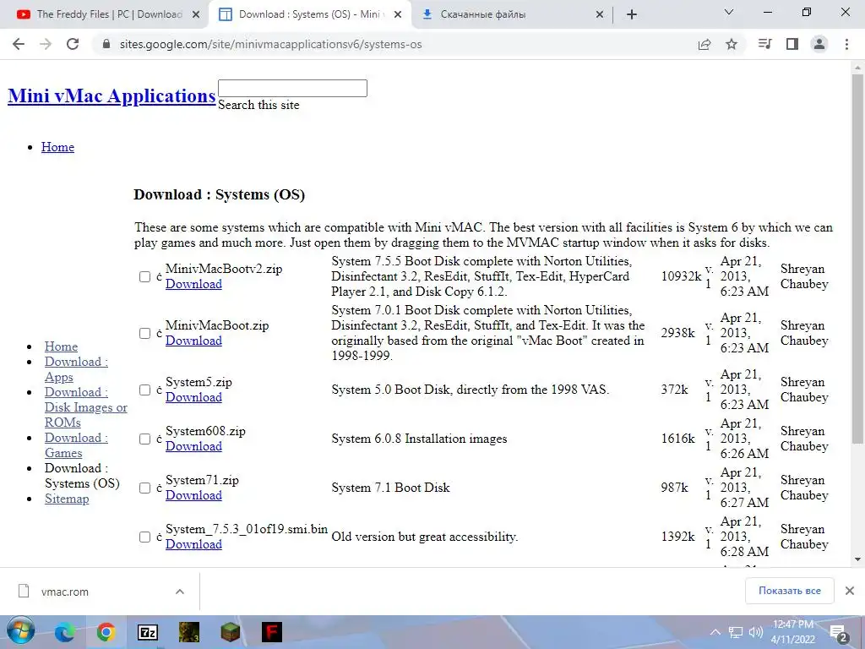Screen dimensions: 865x649
Task: Close the Скачанные файлы tab
Action: [x=600, y=15]
